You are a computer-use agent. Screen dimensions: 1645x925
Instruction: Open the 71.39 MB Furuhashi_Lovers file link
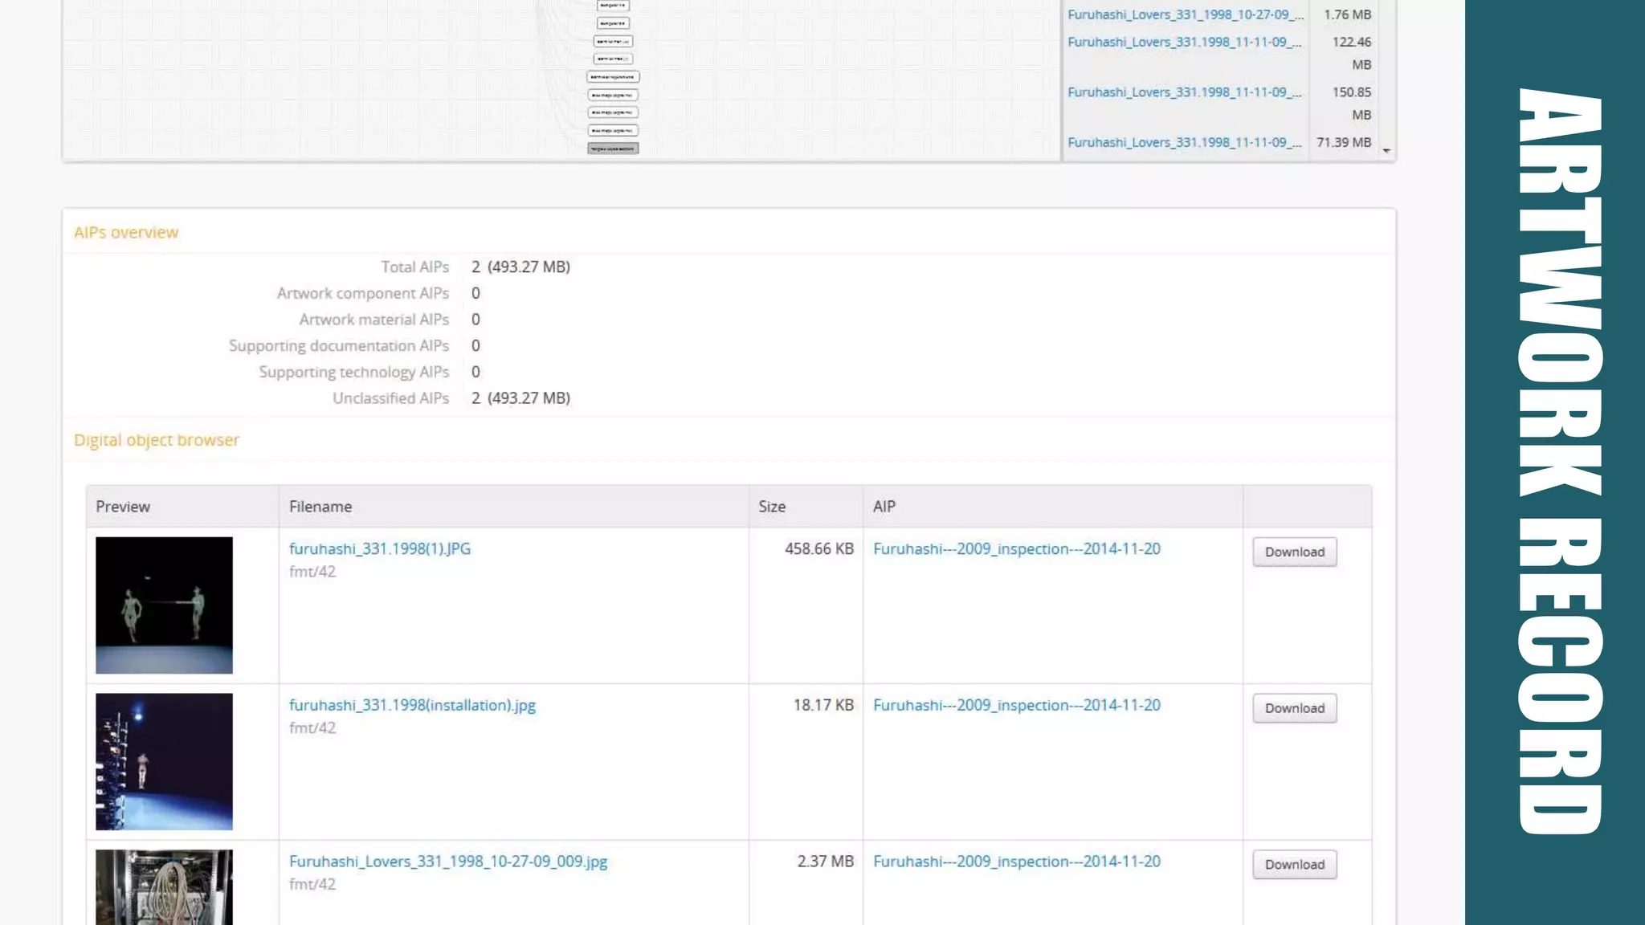pos(1185,142)
